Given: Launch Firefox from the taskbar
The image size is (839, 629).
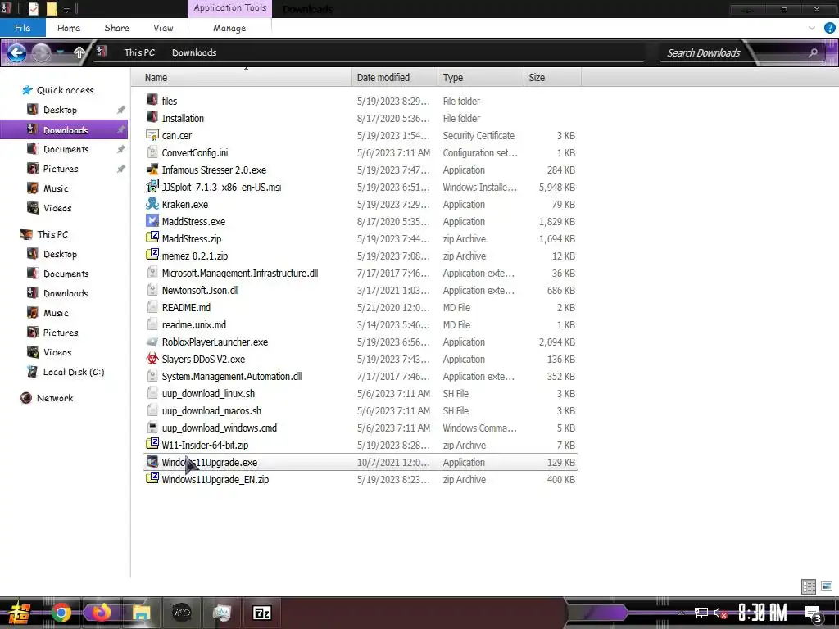Looking at the screenshot, I should (x=101, y=613).
